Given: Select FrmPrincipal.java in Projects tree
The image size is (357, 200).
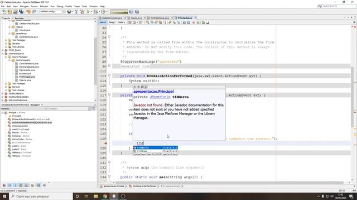Looking at the screenshot, I should (27, 77).
